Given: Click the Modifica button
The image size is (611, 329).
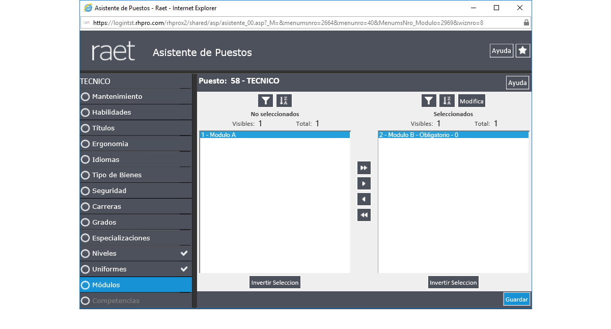Looking at the screenshot, I should pyautogui.click(x=471, y=101).
